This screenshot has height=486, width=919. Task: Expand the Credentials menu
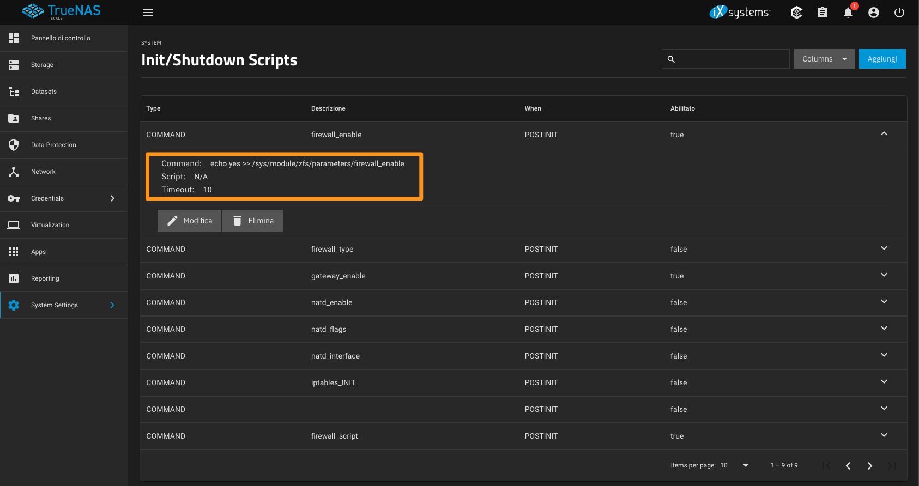pyautogui.click(x=112, y=198)
